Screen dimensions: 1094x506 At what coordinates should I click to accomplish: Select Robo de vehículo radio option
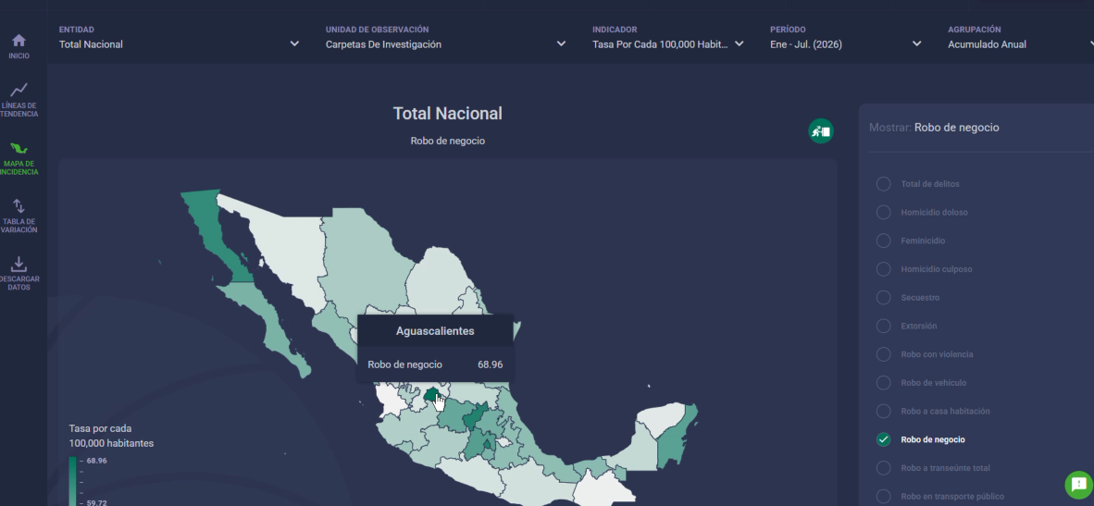point(883,383)
